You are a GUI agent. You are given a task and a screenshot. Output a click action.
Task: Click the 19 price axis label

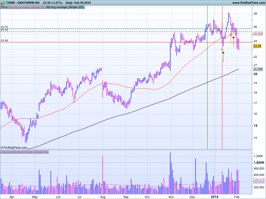(255, 83)
